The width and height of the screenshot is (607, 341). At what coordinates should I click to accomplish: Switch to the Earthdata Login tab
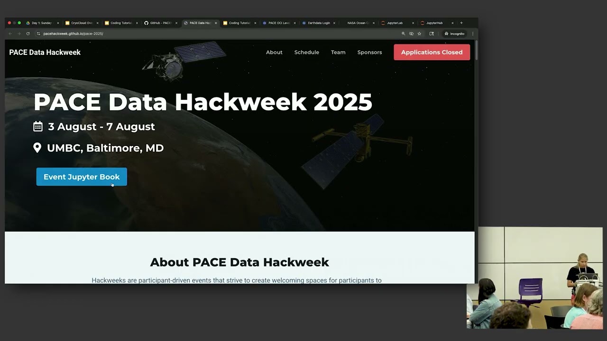tap(318, 23)
